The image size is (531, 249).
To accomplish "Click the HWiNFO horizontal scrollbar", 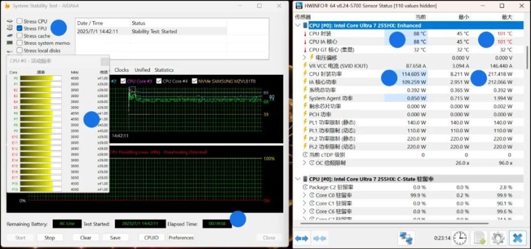I will 394,224.
